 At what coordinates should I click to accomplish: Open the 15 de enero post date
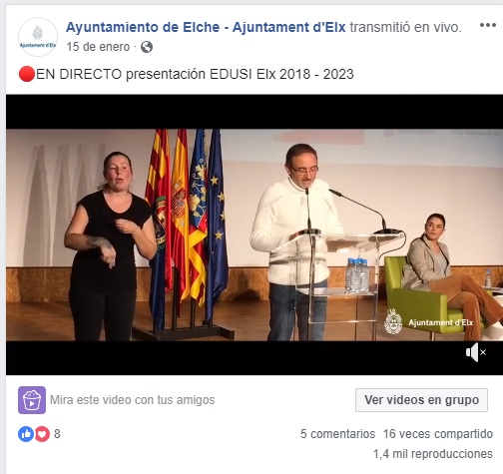click(98, 47)
